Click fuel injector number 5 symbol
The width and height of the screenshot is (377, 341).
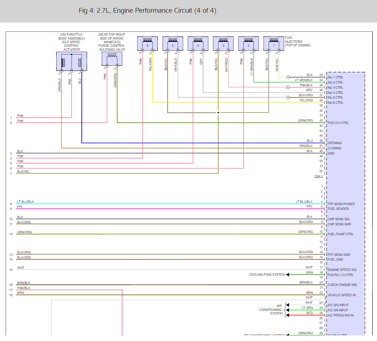tap(172, 44)
